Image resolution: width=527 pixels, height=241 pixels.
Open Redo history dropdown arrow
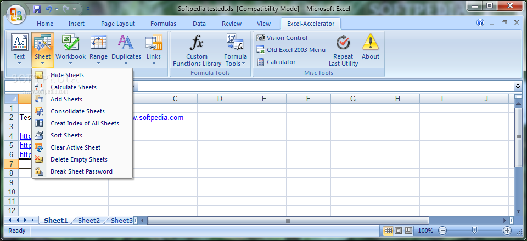click(x=74, y=9)
